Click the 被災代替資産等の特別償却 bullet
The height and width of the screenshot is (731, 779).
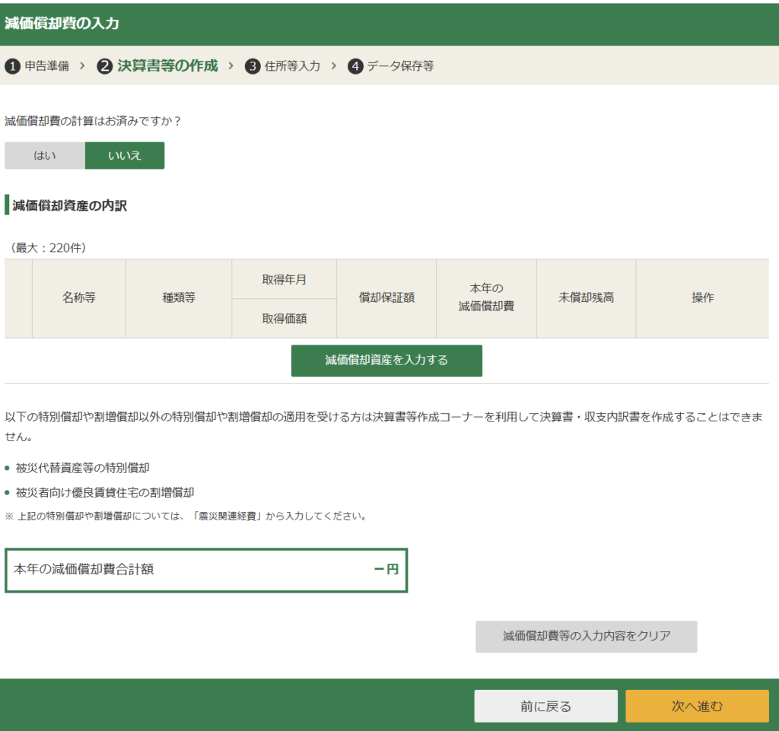pos(82,468)
